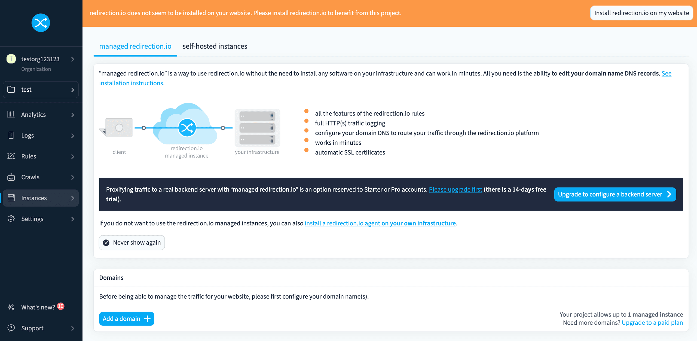
Task: Click the Analytics bar chart icon
Action: coord(11,114)
